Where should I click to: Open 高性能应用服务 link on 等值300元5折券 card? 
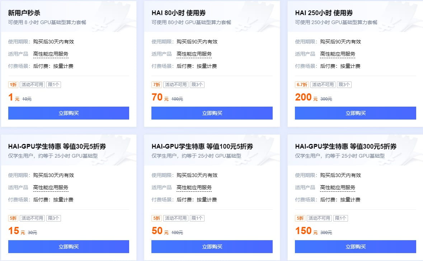pos(338,187)
